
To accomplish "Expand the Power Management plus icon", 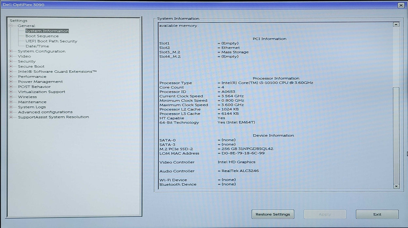I will pos(11,82).
